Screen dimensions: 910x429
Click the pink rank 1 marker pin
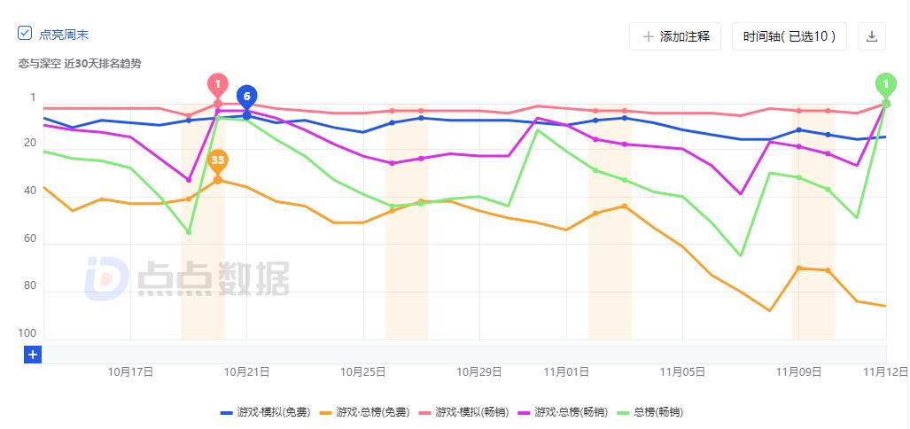(x=217, y=85)
